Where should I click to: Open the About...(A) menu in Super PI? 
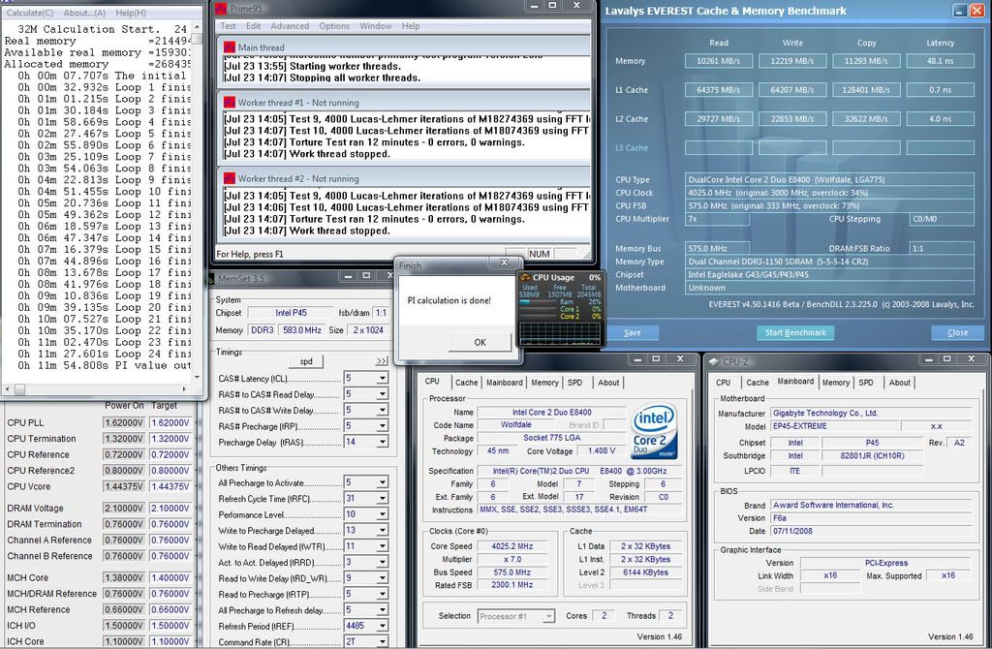[85, 13]
